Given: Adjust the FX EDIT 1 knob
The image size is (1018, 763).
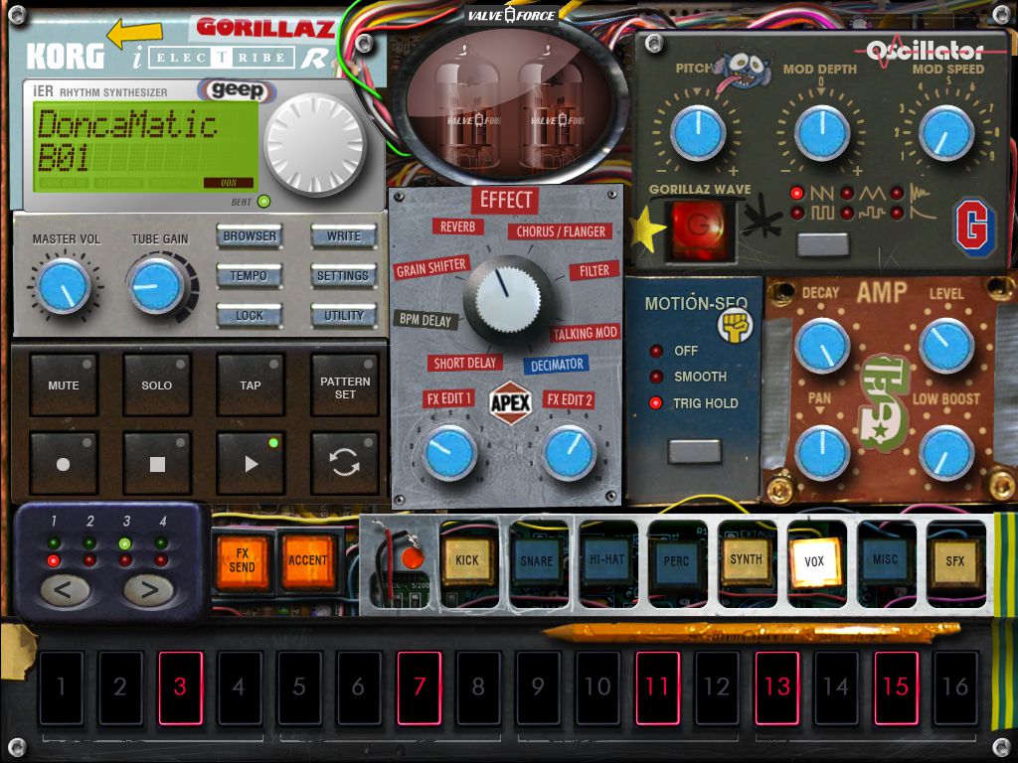Looking at the screenshot, I should (x=448, y=453).
